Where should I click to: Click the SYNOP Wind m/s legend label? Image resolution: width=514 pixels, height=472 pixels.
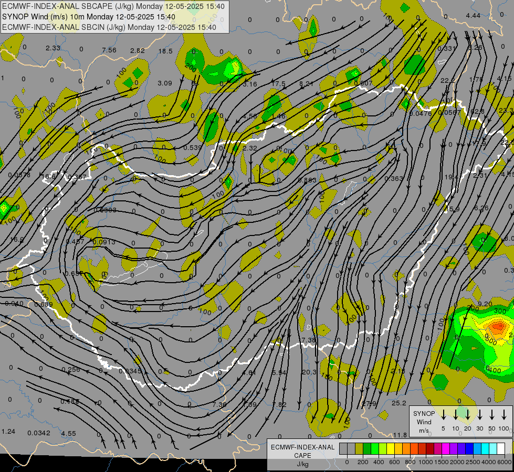point(424,422)
